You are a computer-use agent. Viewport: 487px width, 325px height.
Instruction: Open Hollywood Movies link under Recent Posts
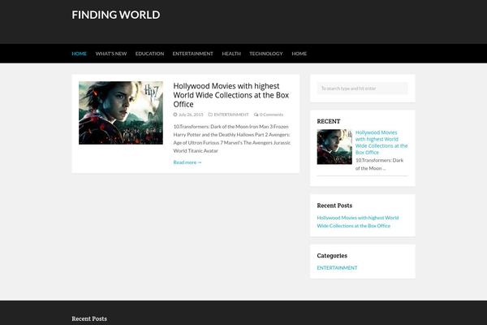(x=358, y=222)
